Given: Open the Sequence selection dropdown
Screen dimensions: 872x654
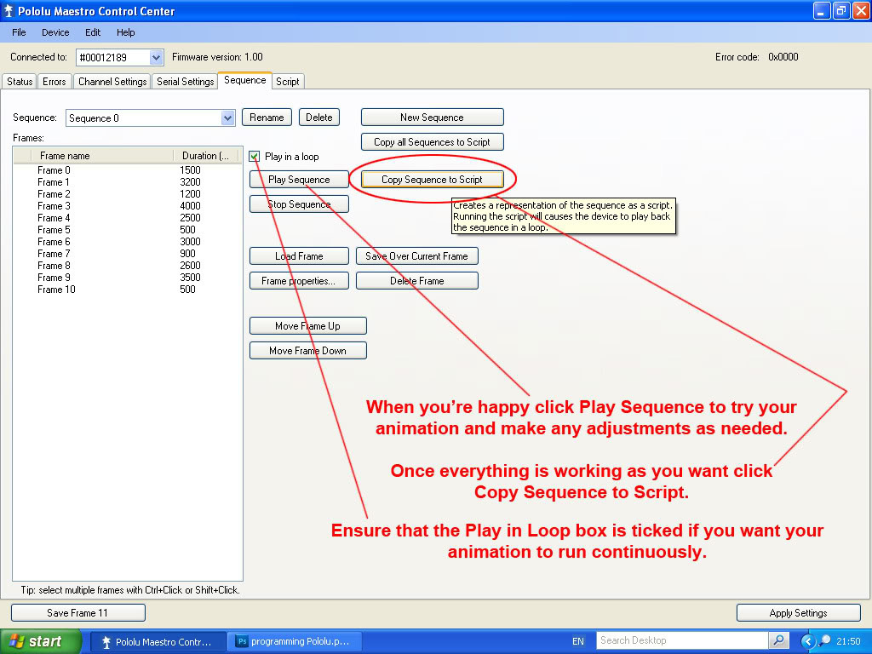Looking at the screenshot, I should click(227, 118).
